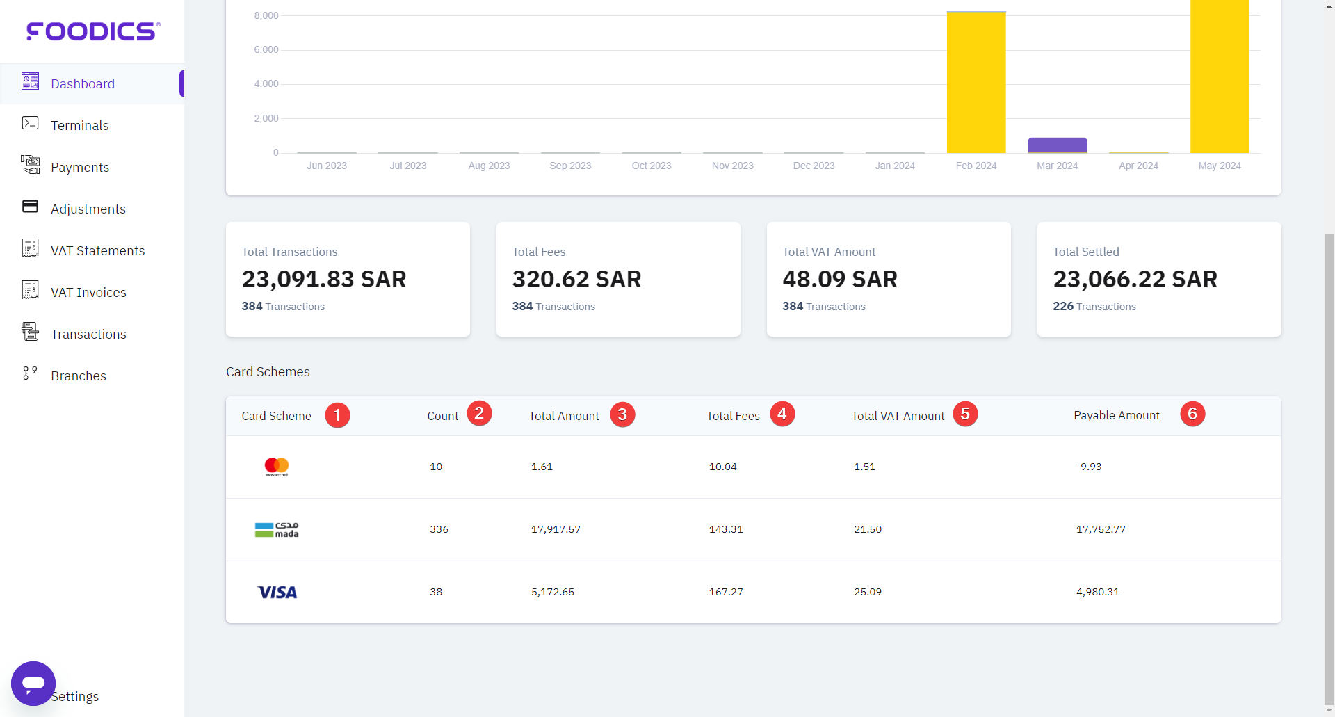Screen dimensions: 1335x717
Task: Click the Foodics logo
Action: (91, 31)
